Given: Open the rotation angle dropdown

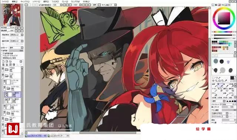Looking at the screenshot, I should point(80,5).
